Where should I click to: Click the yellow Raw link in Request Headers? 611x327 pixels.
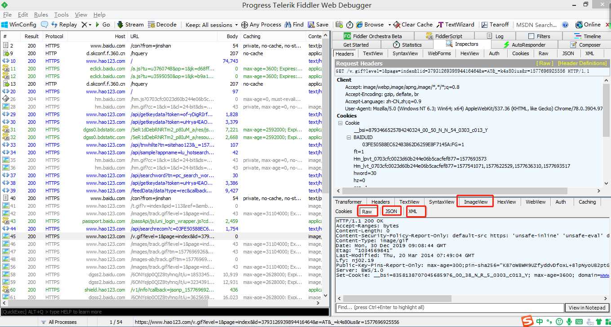[546, 64]
